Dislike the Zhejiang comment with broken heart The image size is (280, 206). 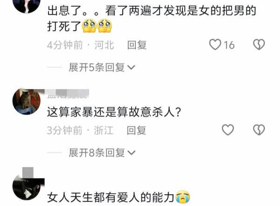[x=259, y=130]
